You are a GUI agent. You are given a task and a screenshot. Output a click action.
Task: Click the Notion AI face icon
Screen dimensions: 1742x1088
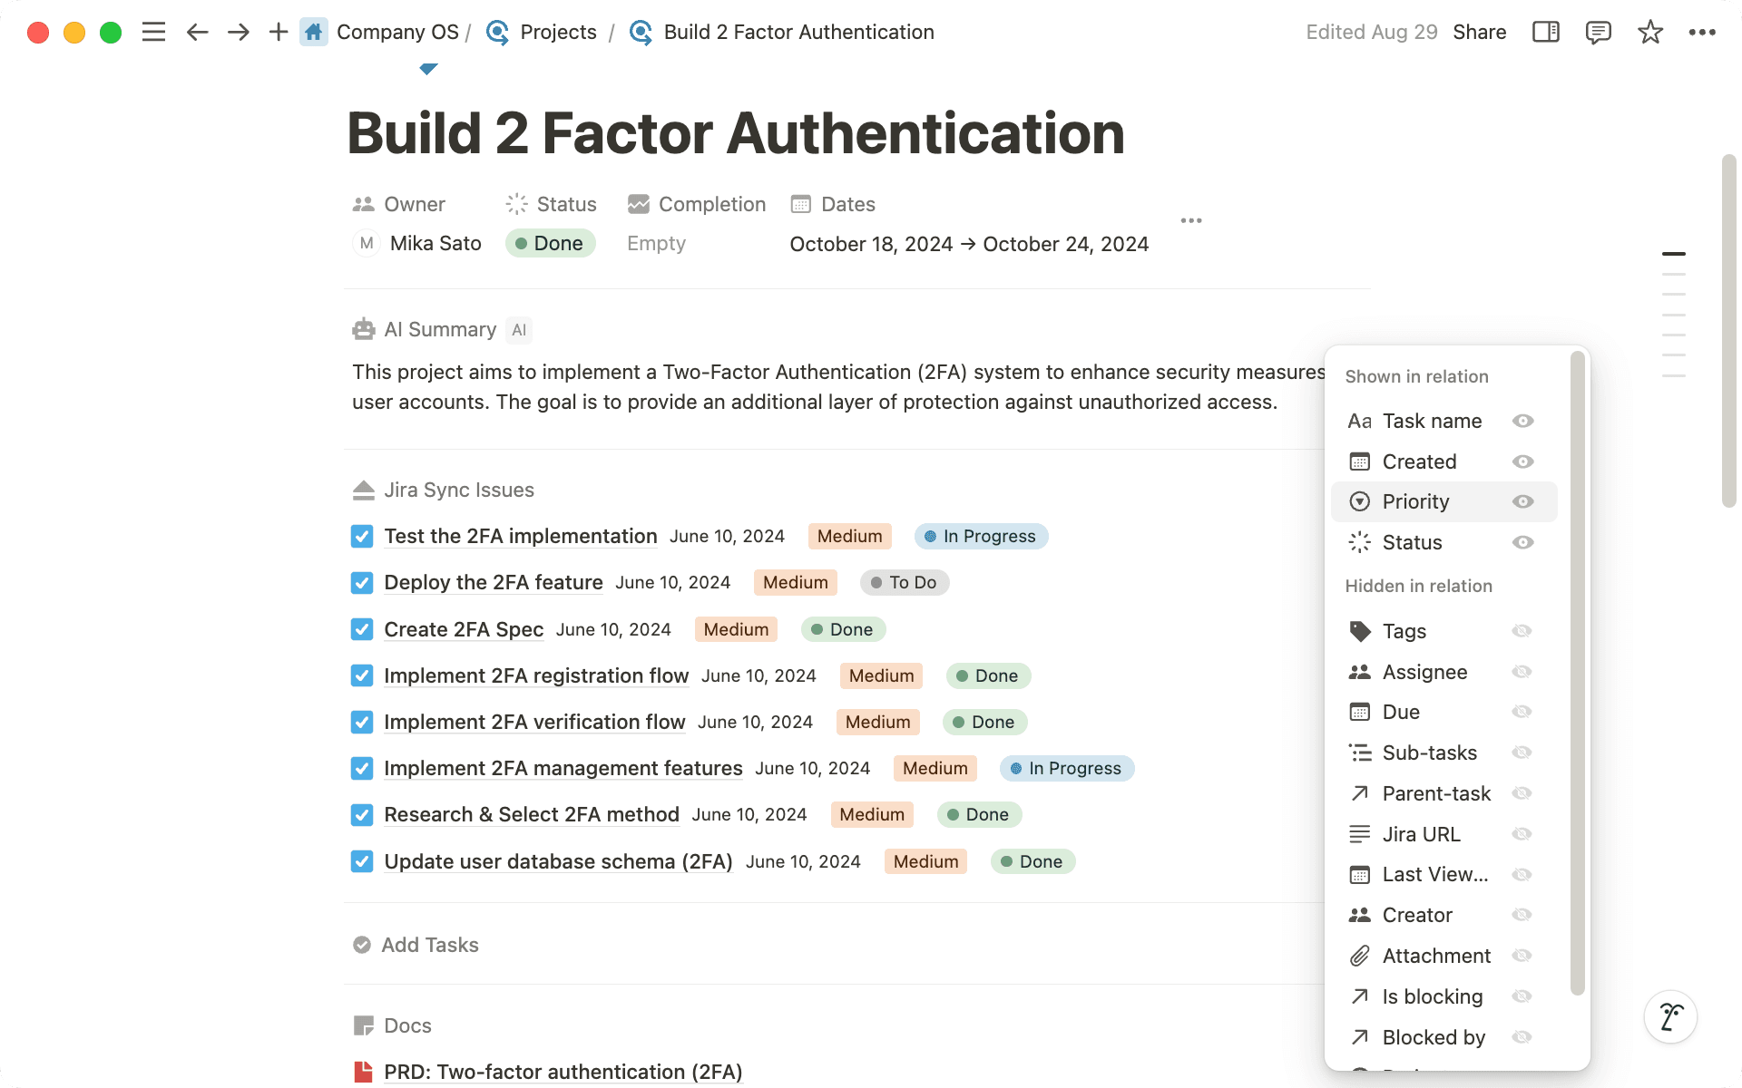[1669, 1016]
